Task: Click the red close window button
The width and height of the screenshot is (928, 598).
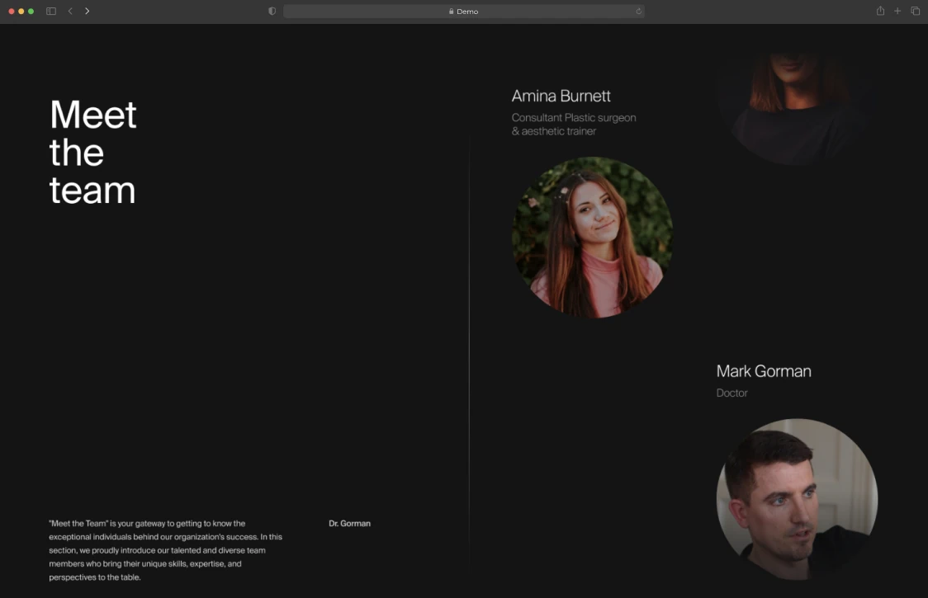Action: click(12, 12)
